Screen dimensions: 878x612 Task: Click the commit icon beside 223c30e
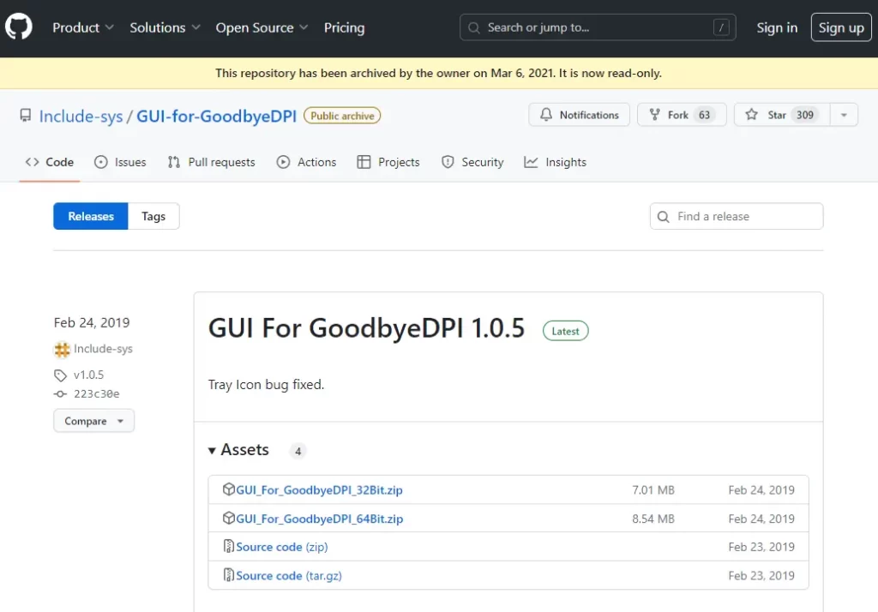pos(60,393)
